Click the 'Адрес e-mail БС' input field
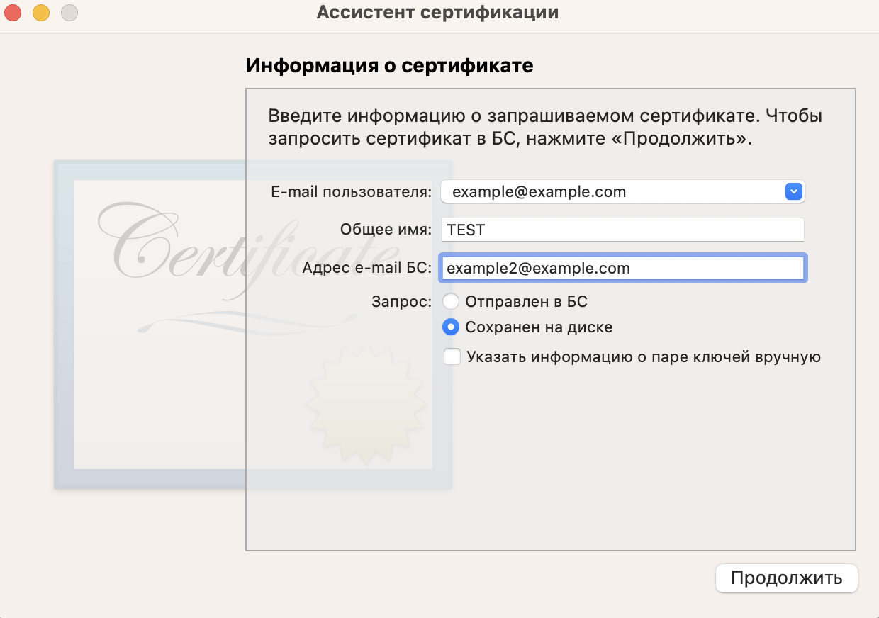879x618 pixels. (x=622, y=269)
